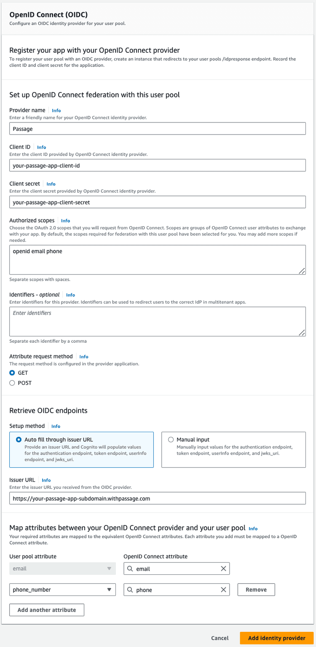Click the Enter identifiers text area
The image size is (316, 647).
tap(158, 321)
